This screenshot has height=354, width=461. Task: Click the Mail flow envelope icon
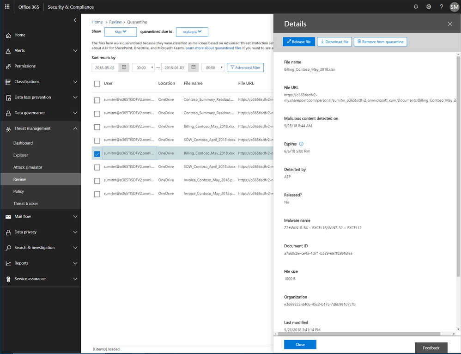8,217
